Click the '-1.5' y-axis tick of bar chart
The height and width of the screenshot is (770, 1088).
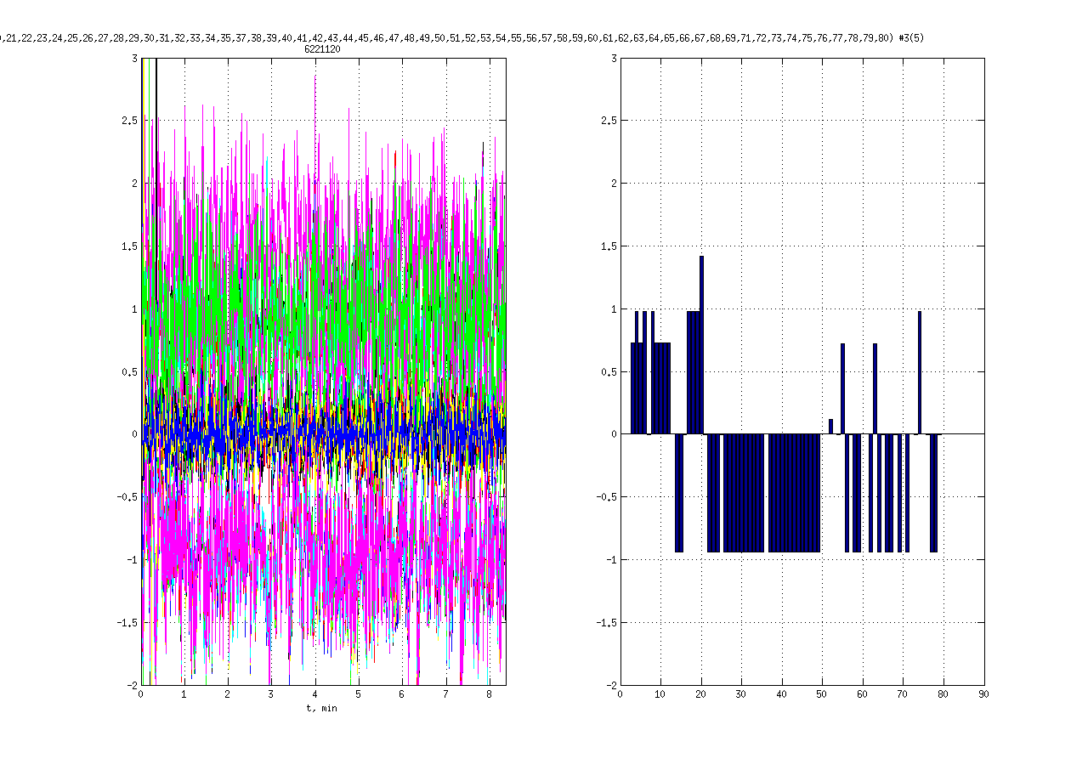click(605, 622)
